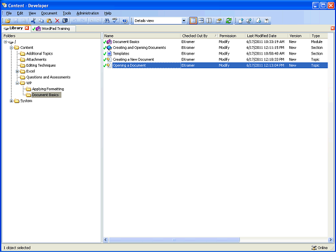Sort by Last Modified Date column header
Image resolution: width=336 pixels, height=252 pixels.
click(x=267, y=36)
